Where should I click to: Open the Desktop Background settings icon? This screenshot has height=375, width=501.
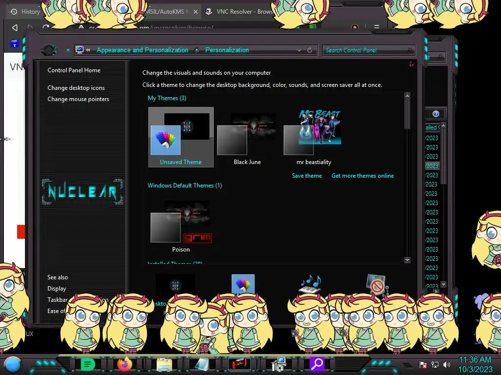(175, 285)
